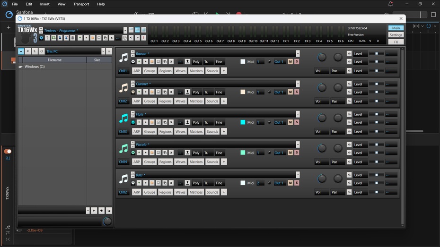Open notifications bell in title bar
This screenshot has width=440, height=247.
(390, 4)
